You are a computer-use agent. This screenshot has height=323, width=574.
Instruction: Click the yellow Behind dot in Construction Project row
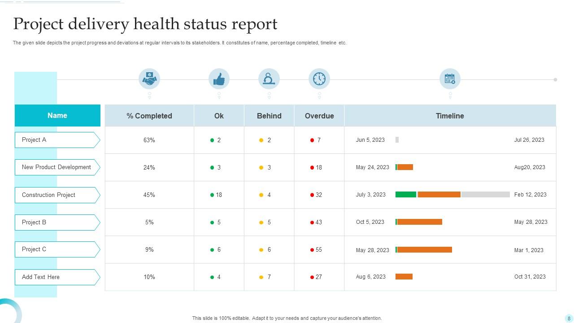(x=261, y=195)
